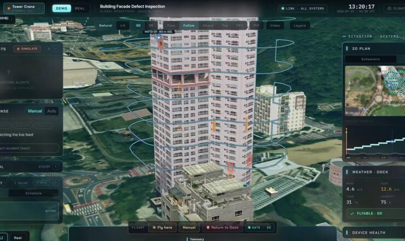
Task: Select the Follow camera mode
Action: coord(189,25)
